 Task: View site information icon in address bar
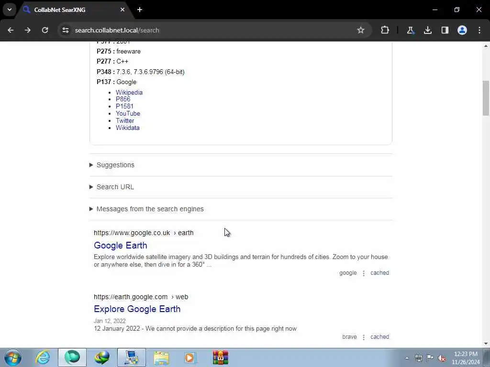(x=65, y=30)
